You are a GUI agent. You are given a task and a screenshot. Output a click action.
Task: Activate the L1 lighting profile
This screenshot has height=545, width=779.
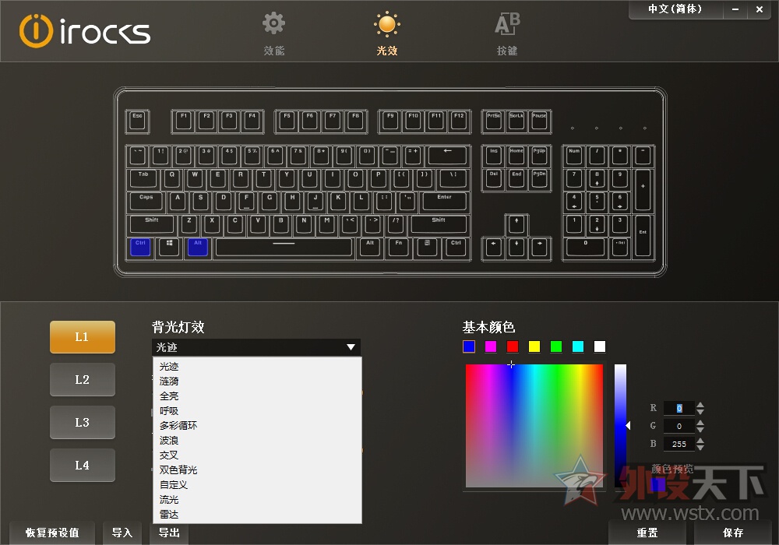point(82,336)
